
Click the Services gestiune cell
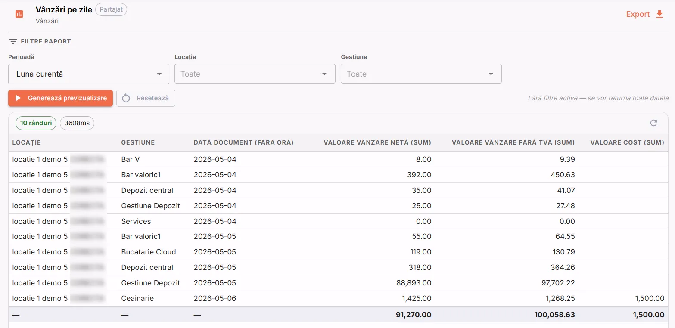[x=136, y=221]
